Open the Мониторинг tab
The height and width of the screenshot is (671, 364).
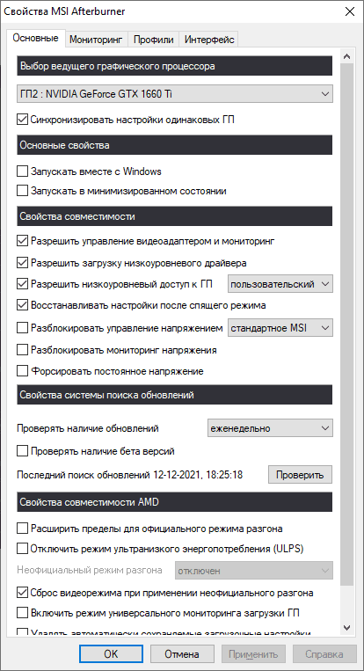click(96, 40)
